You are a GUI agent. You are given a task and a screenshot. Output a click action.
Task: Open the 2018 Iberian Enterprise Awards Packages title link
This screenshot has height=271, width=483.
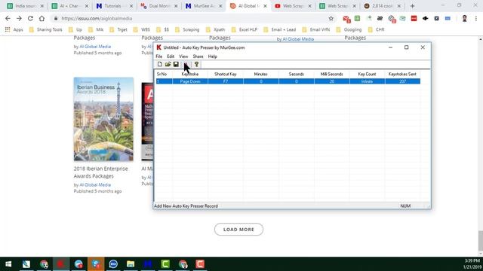100,172
